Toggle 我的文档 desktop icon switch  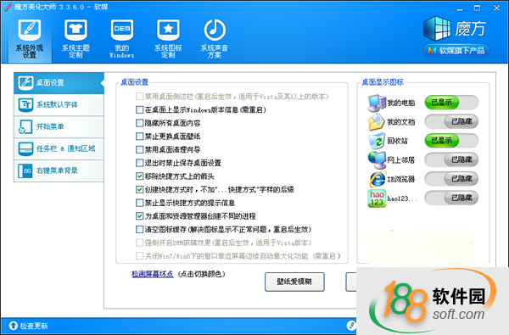451,122
